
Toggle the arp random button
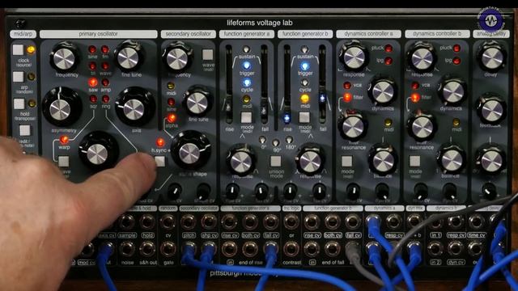(18, 77)
